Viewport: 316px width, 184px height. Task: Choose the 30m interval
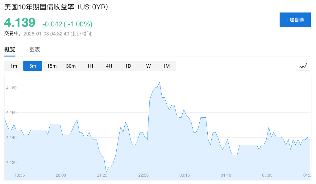coord(71,66)
